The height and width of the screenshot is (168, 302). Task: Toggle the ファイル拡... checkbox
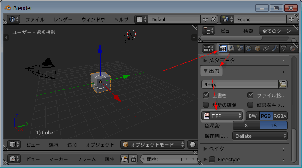[250, 95]
